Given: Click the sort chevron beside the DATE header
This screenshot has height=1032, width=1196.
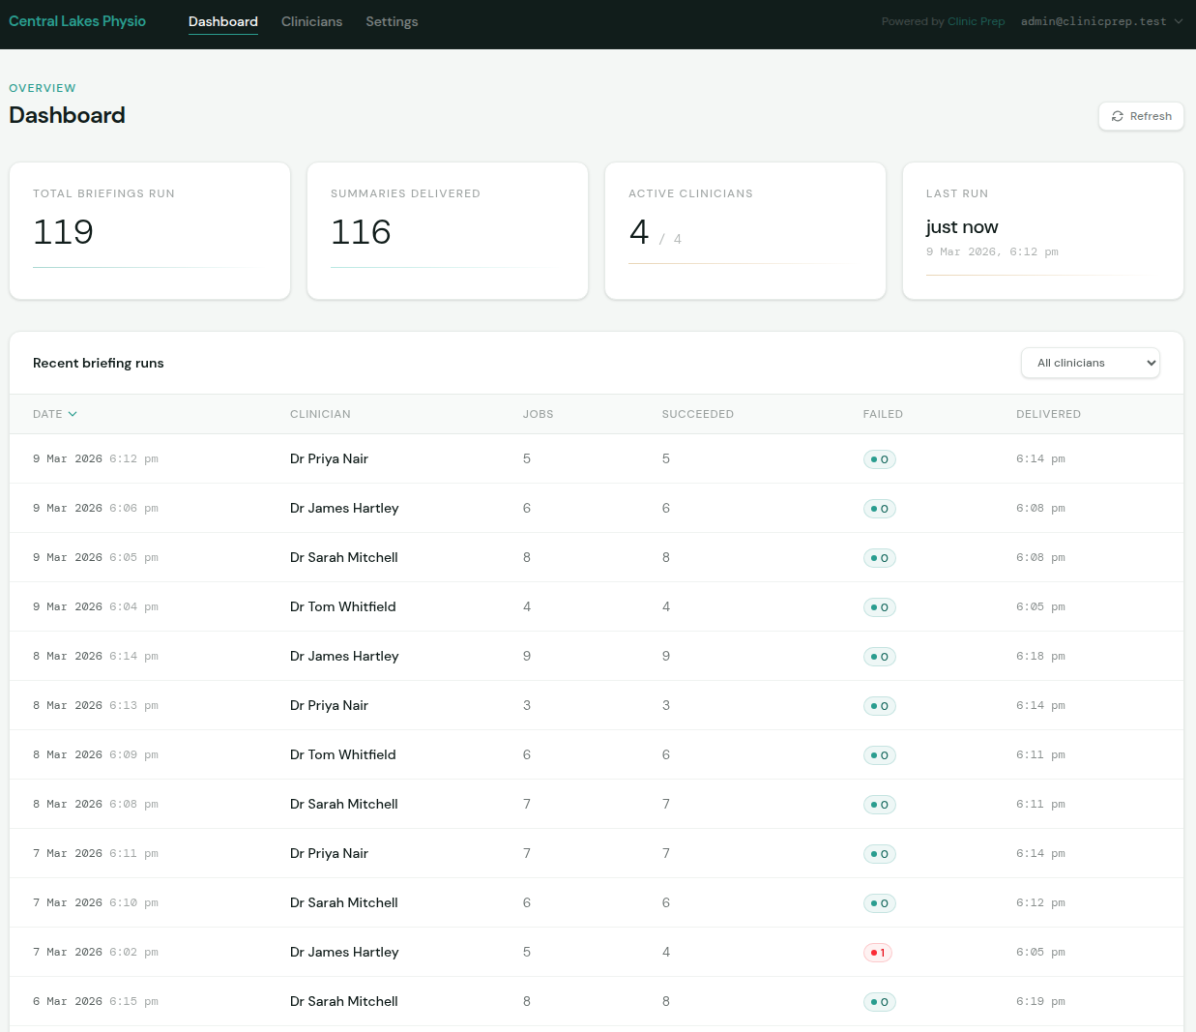Looking at the screenshot, I should point(71,413).
